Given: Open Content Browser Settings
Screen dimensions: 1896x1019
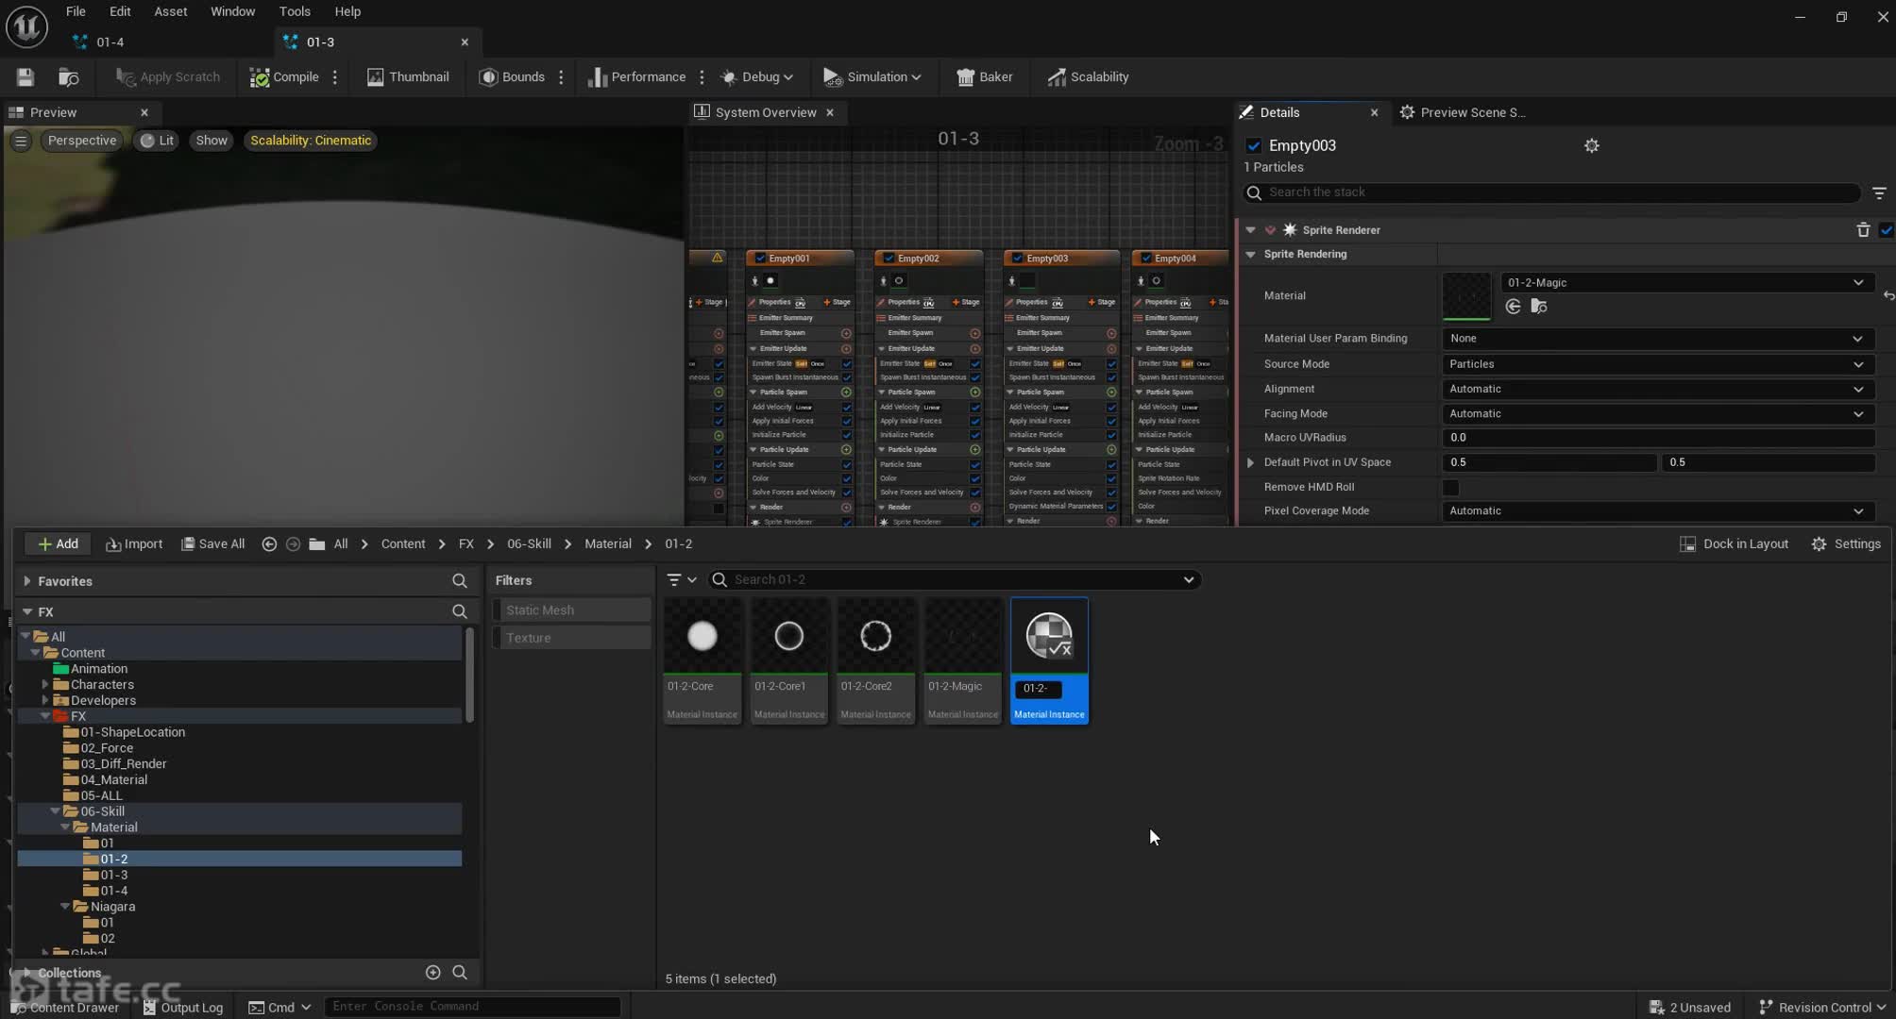Looking at the screenshot, I should [x=1846, y=544].
